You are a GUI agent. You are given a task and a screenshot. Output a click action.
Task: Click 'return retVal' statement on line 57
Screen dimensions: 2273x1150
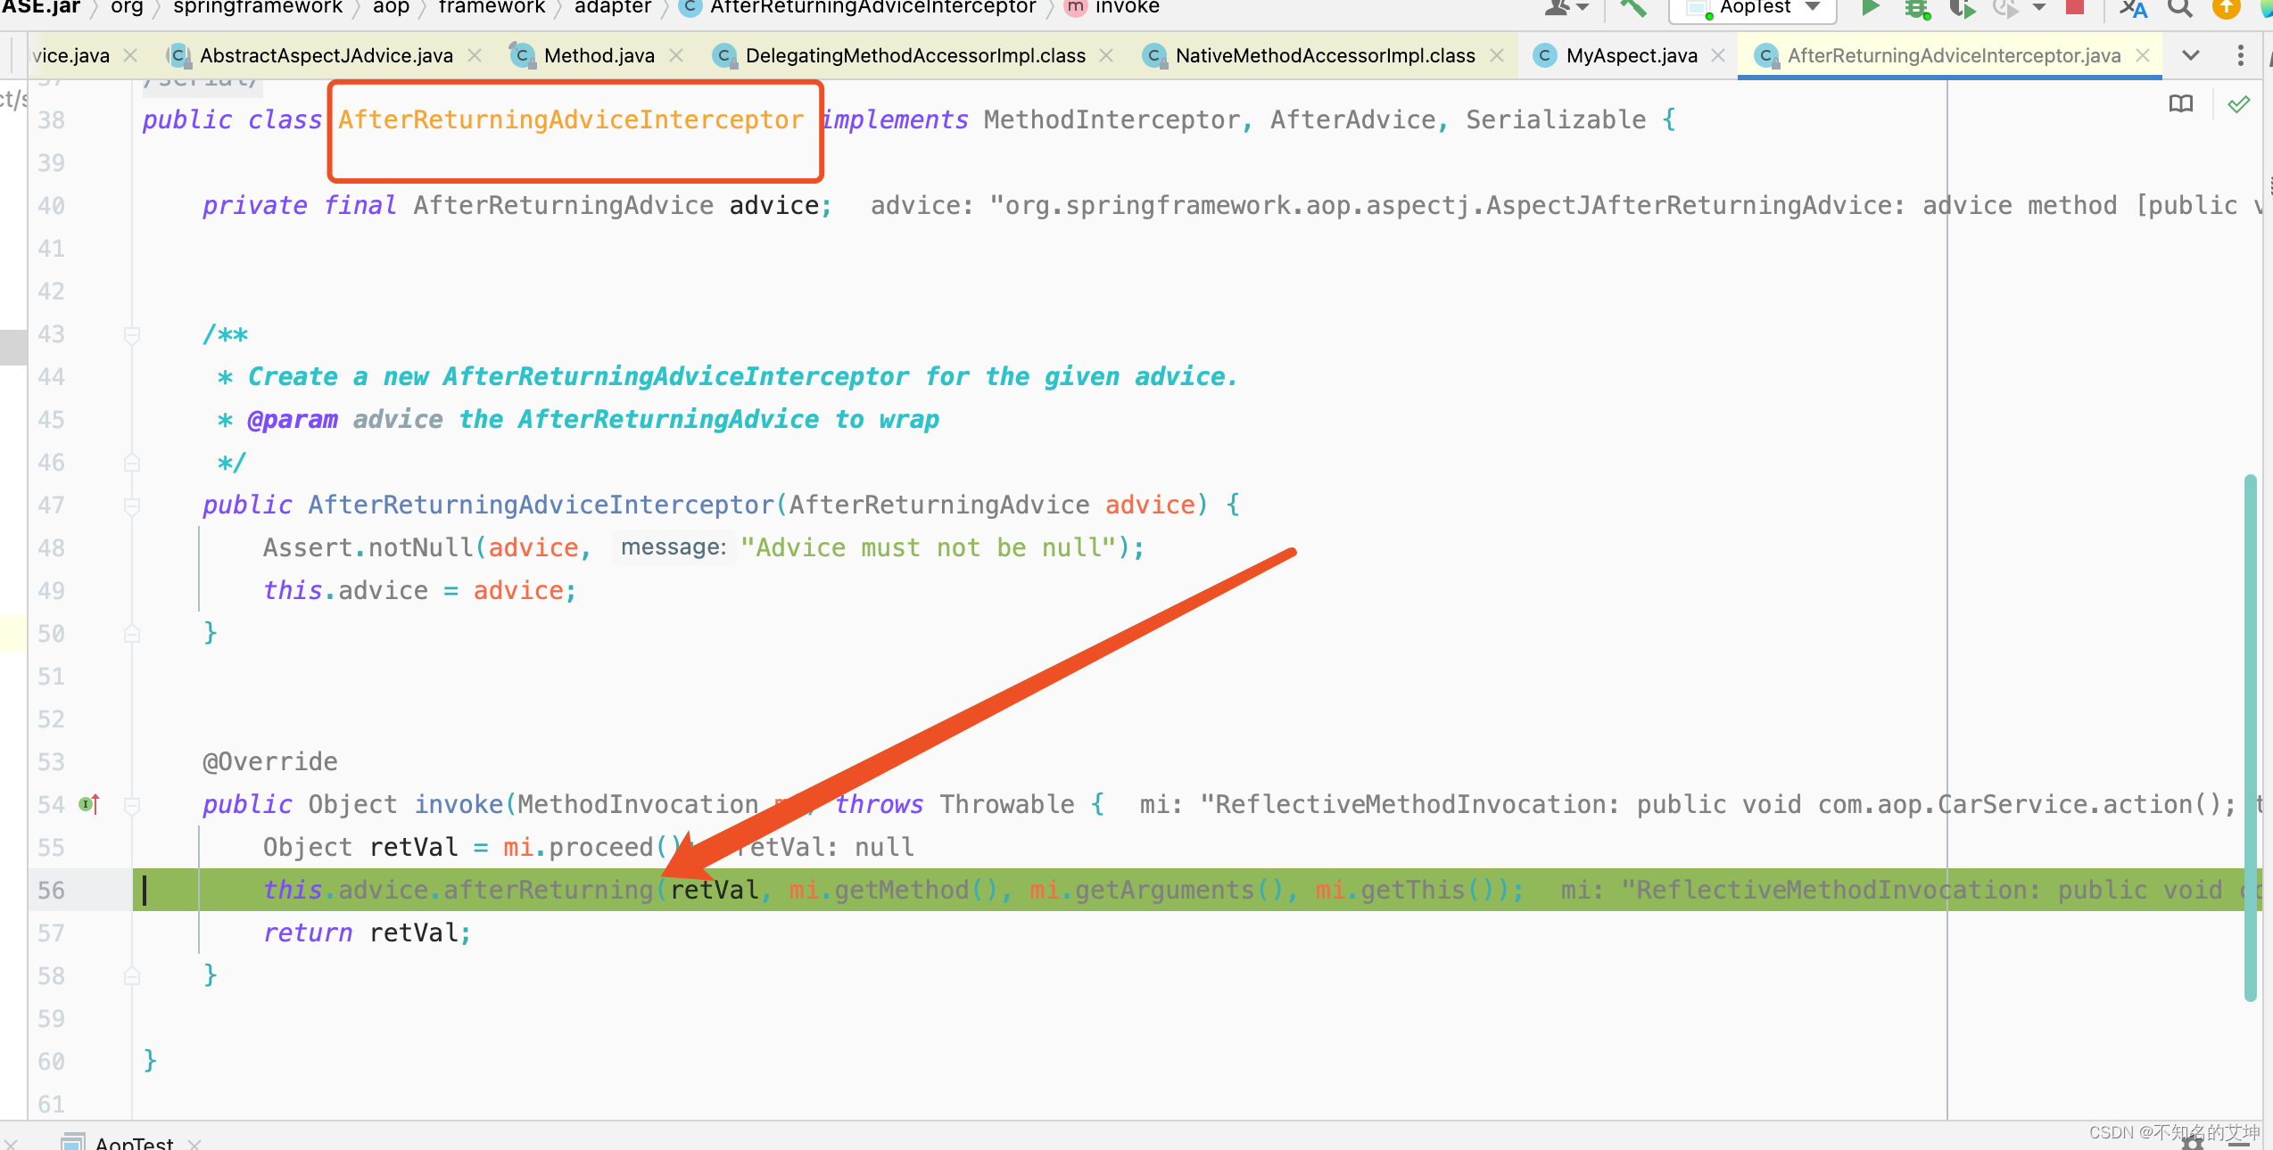click(x=367, y=933)
